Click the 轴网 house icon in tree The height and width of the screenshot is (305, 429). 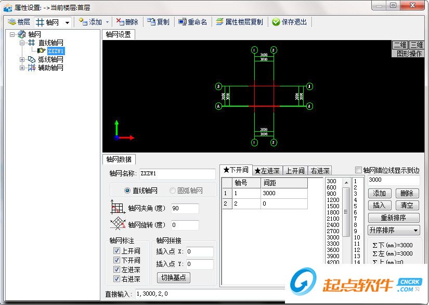[x=22, y=34]
